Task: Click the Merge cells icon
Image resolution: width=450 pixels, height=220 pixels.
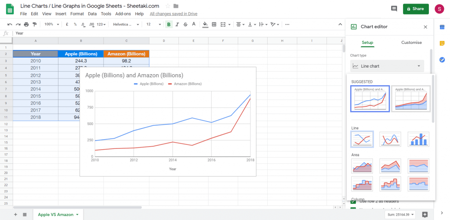Action: [x=223, y=25]
